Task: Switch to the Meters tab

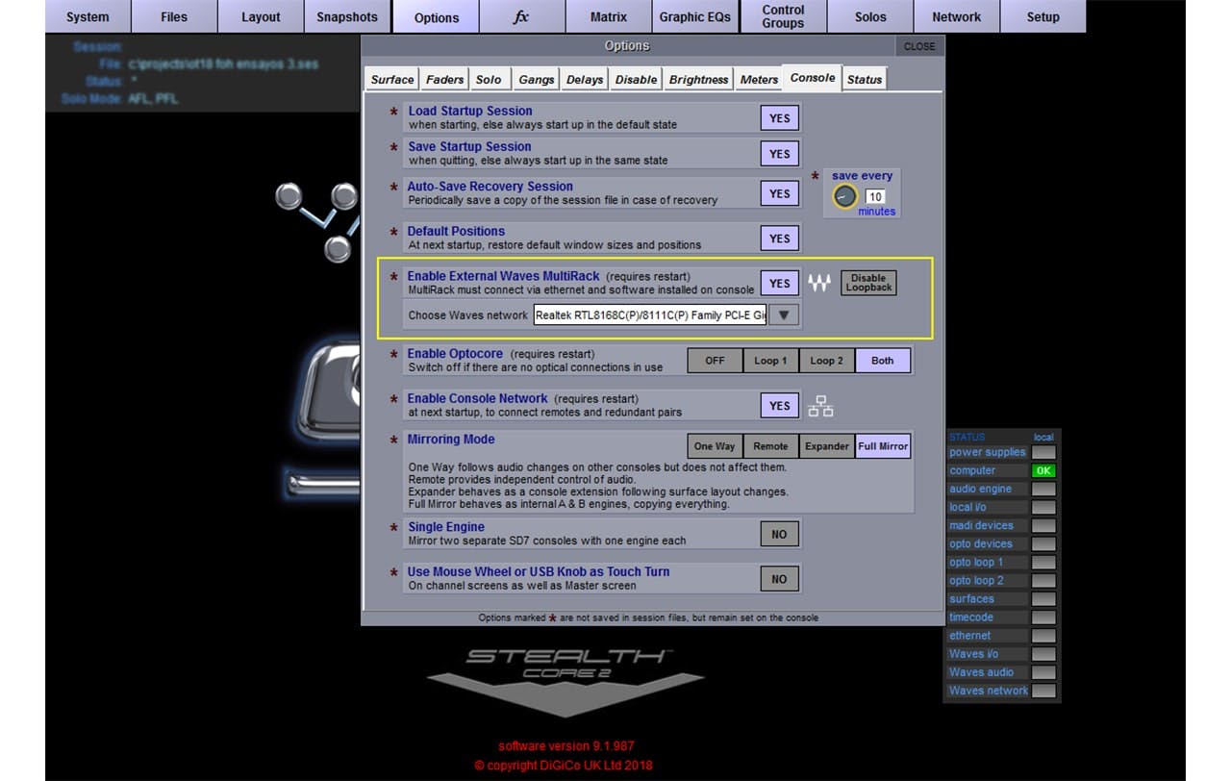Action: coord(759,80)
